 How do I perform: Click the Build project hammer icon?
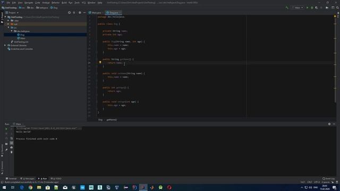coord(287,7)
